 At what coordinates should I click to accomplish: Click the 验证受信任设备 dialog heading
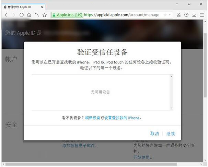tap(102, 52)
